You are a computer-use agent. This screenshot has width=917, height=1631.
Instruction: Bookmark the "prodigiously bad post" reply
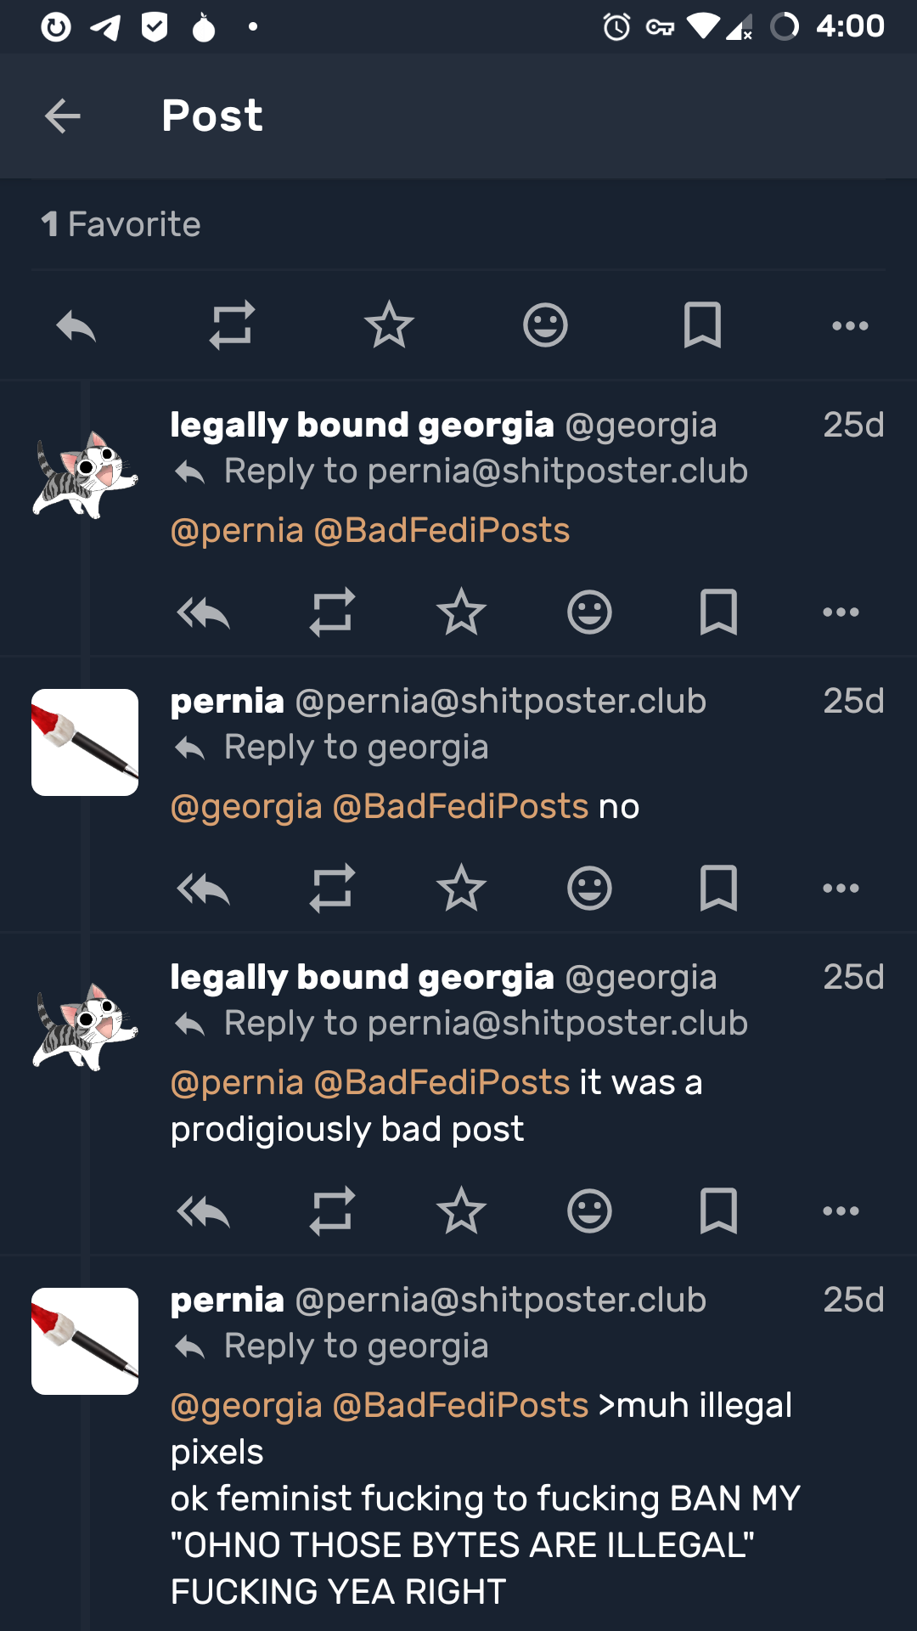(x=718, y=1211)
